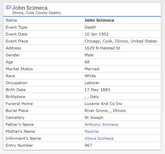Select the Married marital status value

pyautogui.click(x=92, y=69)
